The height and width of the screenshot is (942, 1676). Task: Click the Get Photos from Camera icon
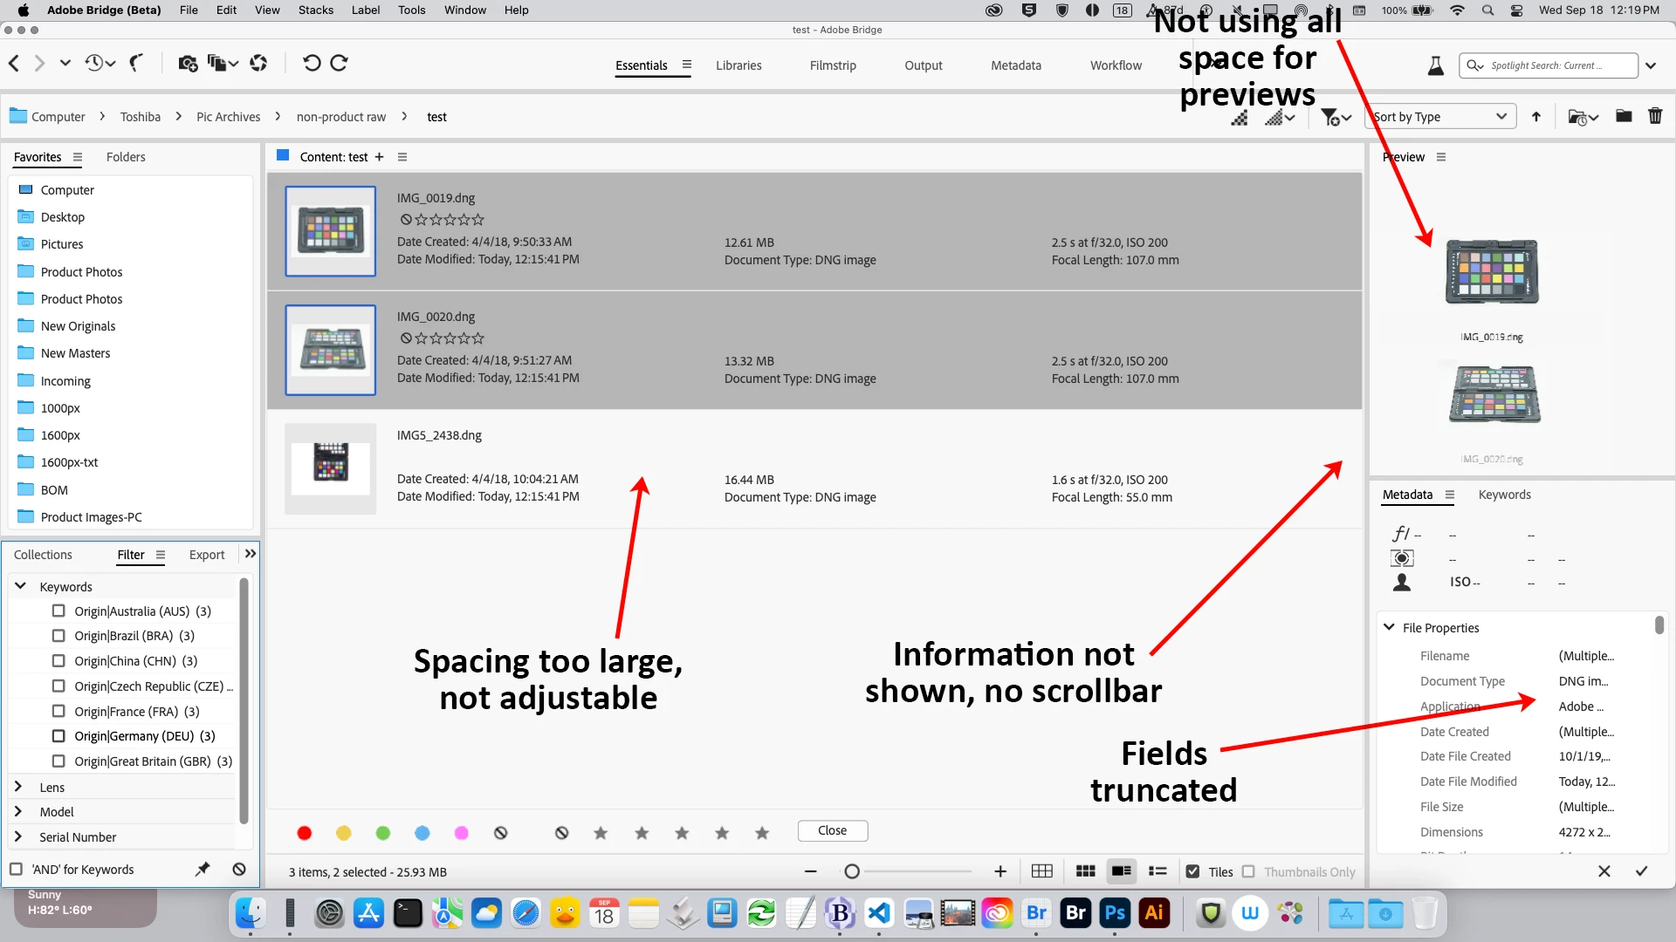coord(187,63)
